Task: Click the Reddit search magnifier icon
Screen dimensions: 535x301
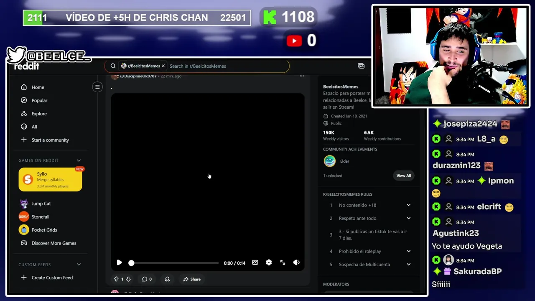Action: [113, 66]
